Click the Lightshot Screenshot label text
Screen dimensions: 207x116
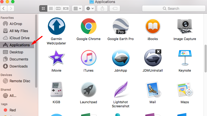pos(121,104)
